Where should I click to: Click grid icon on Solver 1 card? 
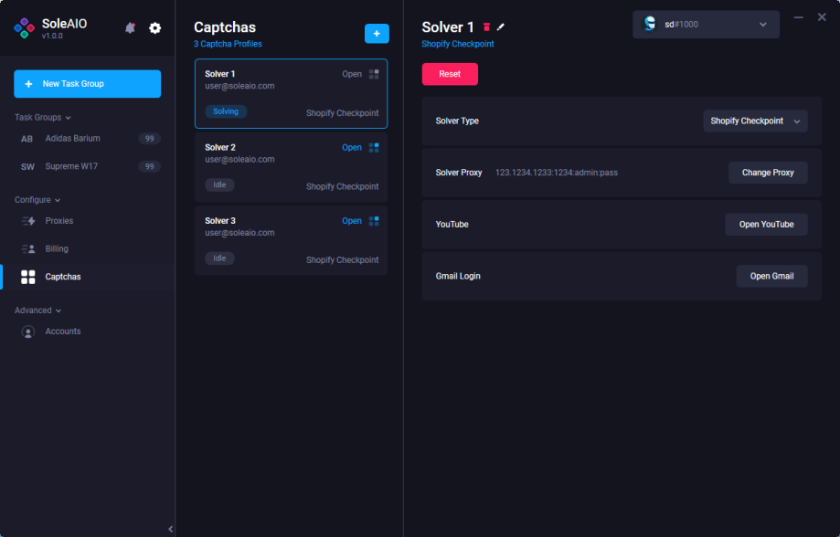coord(374,74)
